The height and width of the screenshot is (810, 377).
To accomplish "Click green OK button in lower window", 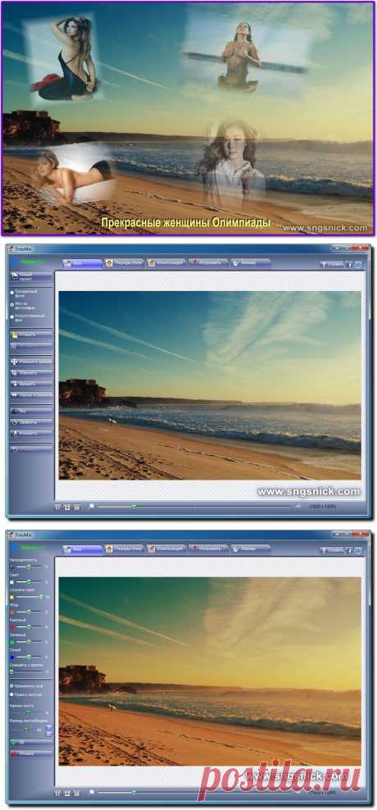I will click(x=31, y=742).
